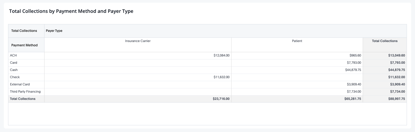
Task: Click Patient grand total $65,281.75
Action: [353, 99]
